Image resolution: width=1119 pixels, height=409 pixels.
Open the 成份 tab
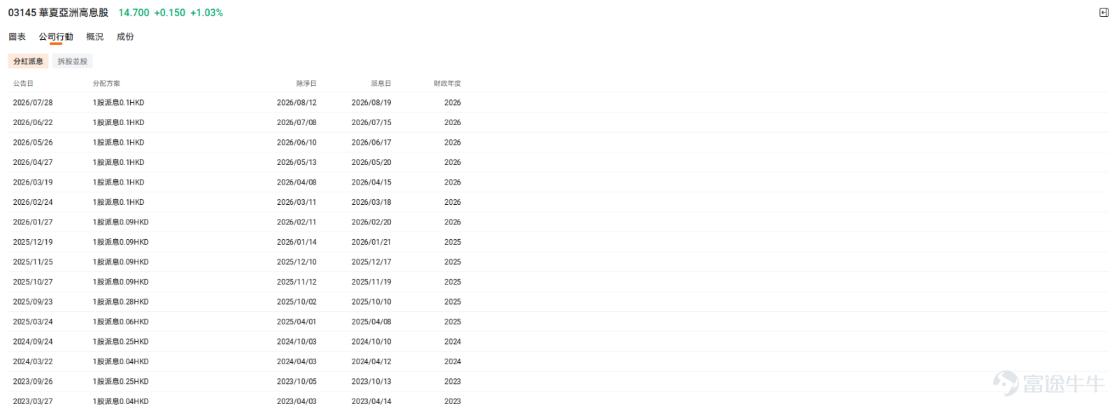pyautogui.click(x=125, y=37)
